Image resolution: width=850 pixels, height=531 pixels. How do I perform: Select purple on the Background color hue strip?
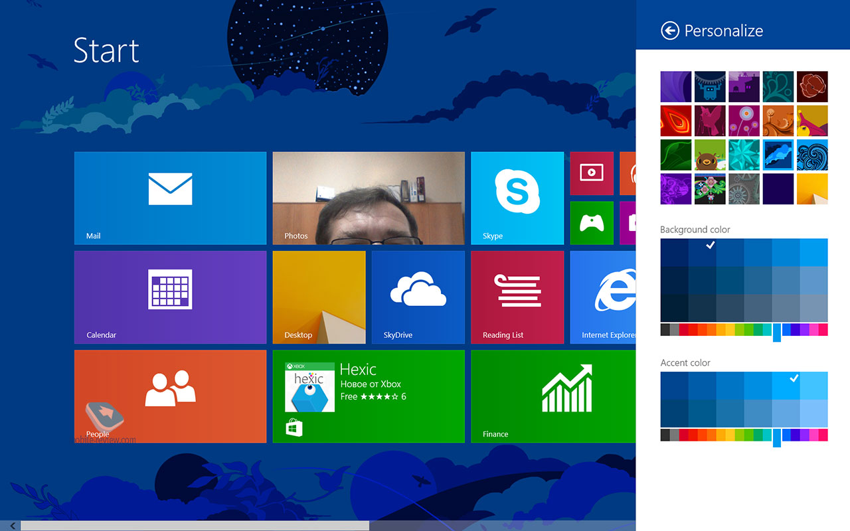pos(805,330)
